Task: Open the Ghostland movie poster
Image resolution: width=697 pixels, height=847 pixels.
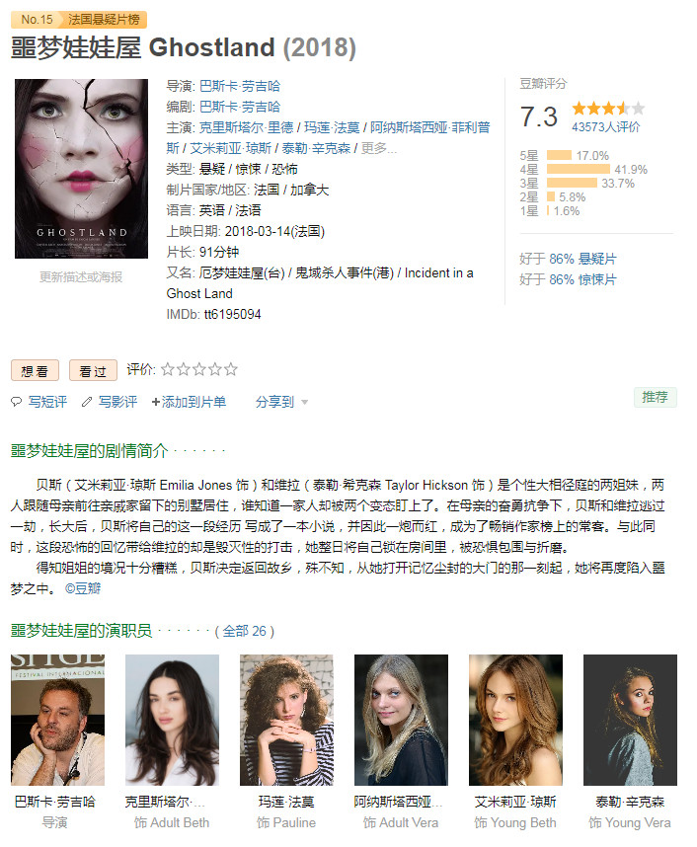Action: pos(81,169)
